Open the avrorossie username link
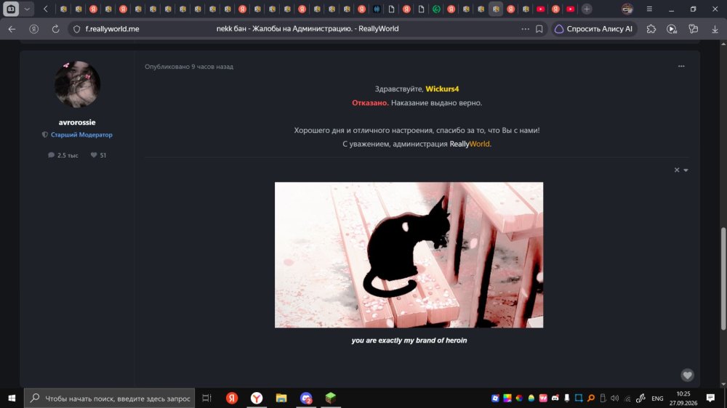727x408 pixels. point(77,122)
